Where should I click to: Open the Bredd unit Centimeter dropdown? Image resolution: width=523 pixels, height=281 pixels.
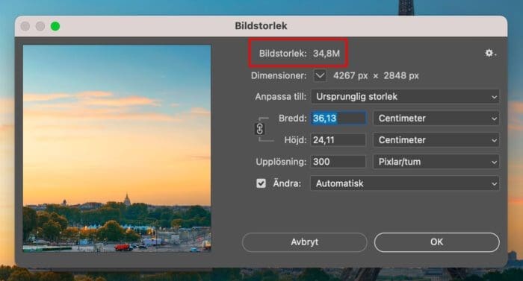(436, 119)
